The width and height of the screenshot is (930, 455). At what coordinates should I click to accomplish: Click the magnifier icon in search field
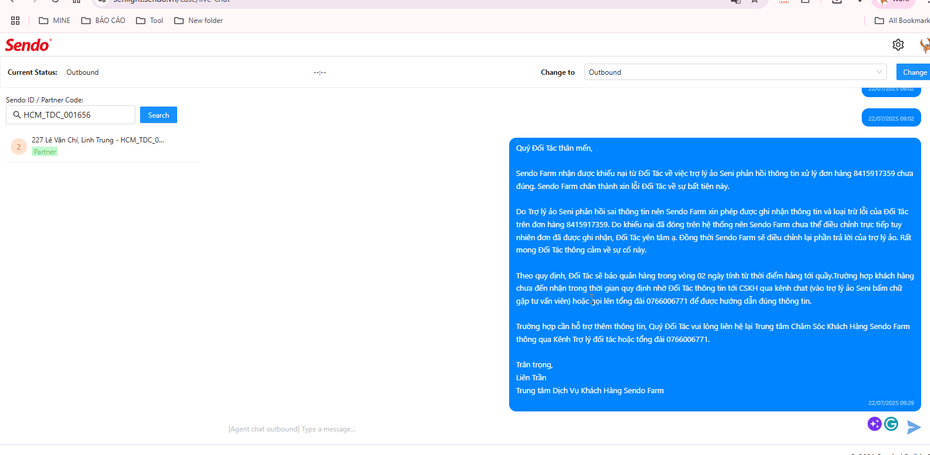[x=17, y=115]
